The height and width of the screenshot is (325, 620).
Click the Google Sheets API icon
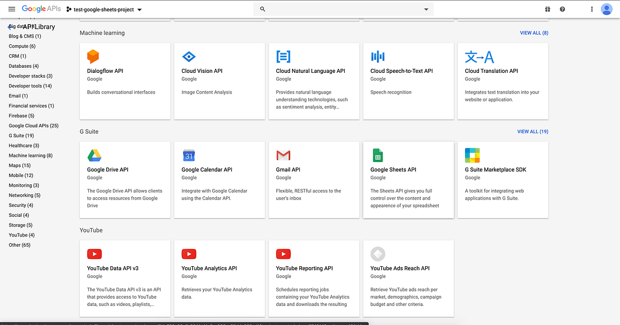(377, 155)
